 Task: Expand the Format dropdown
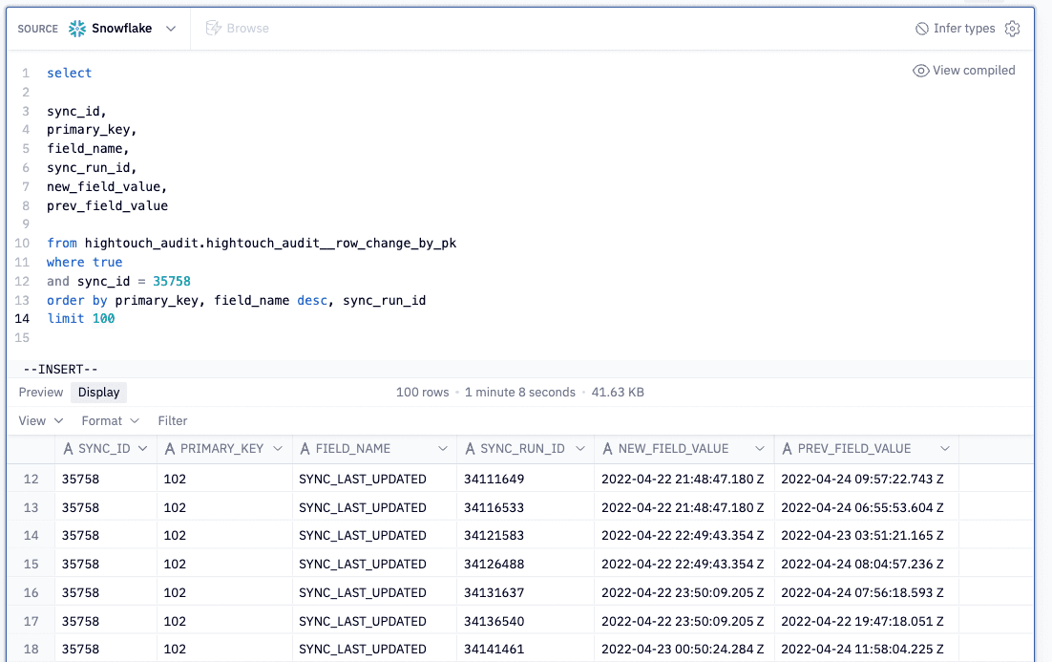click(x=109, y=420)
